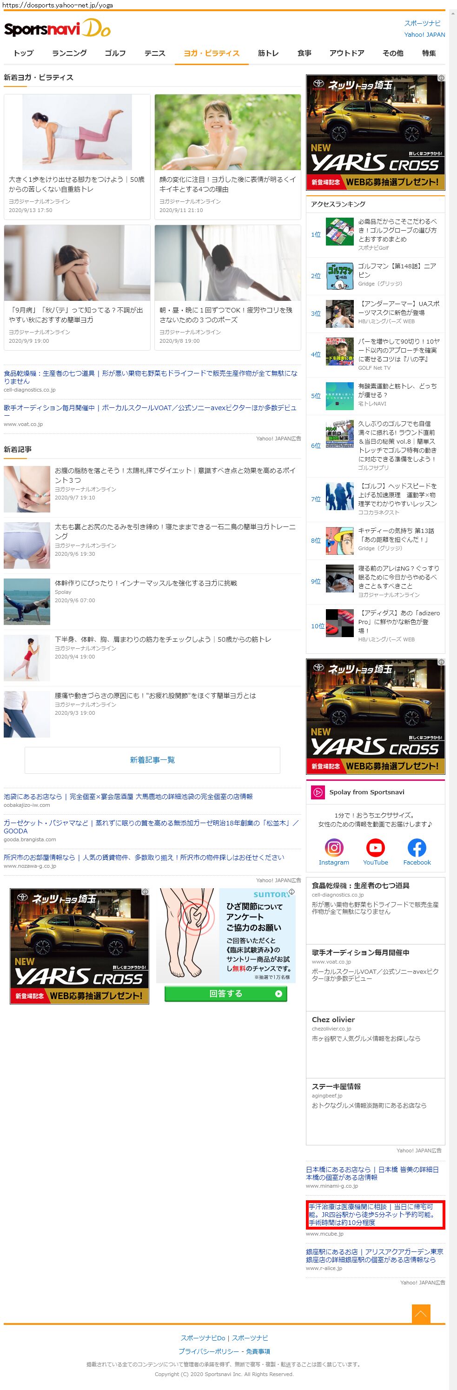
Task: Open the ランニング tab
Action: point(69,53)
